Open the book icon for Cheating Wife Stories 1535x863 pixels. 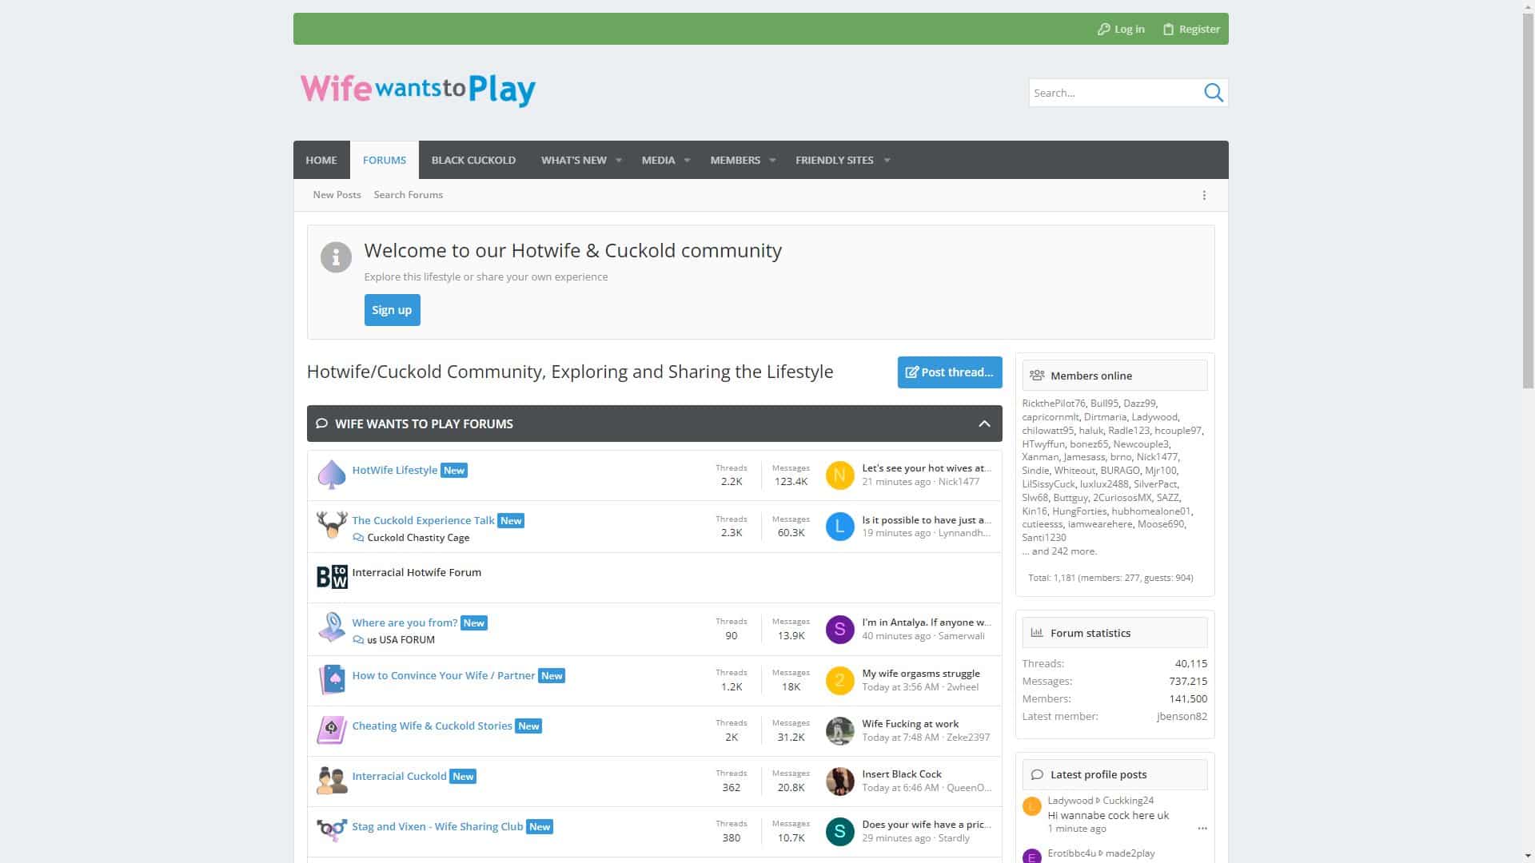click(x=331, y=730)
